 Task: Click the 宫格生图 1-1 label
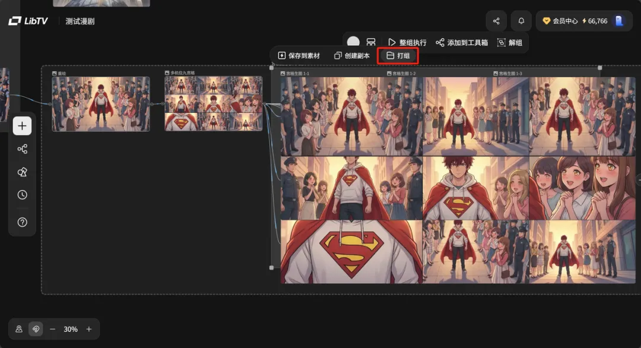[295, 74]
